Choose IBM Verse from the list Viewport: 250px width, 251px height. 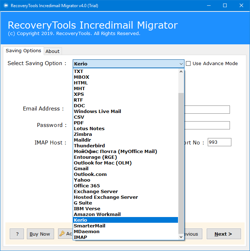tap(126, 209)
